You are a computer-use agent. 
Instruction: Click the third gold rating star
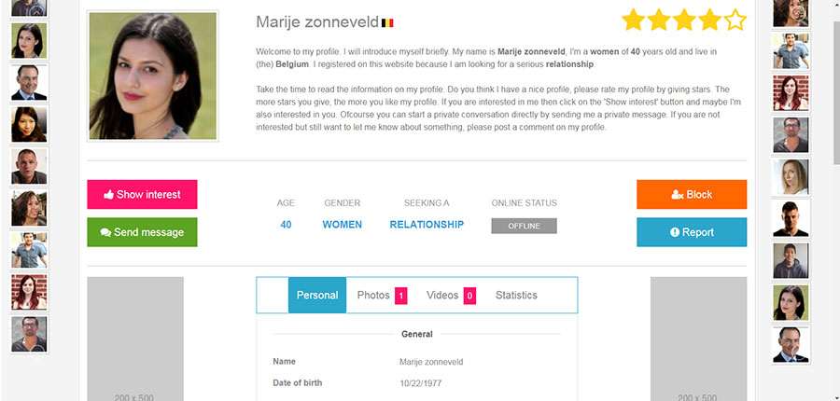pyautogui.click(x=684, y=20)
